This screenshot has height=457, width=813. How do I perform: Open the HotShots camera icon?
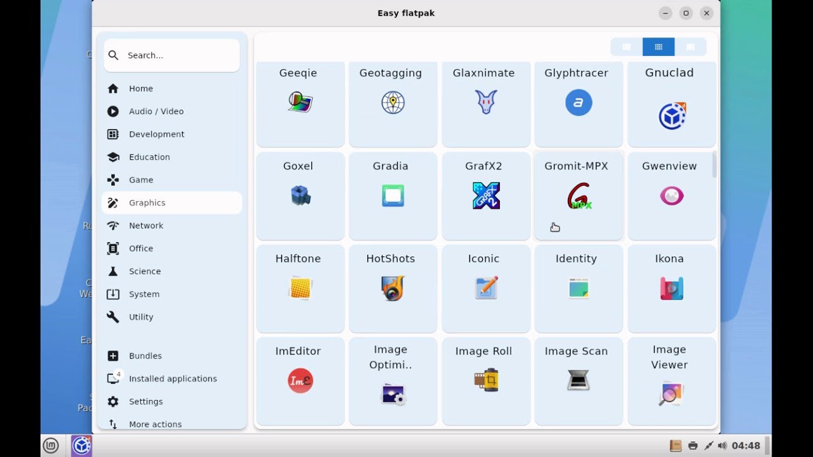(x=393, y=288)
